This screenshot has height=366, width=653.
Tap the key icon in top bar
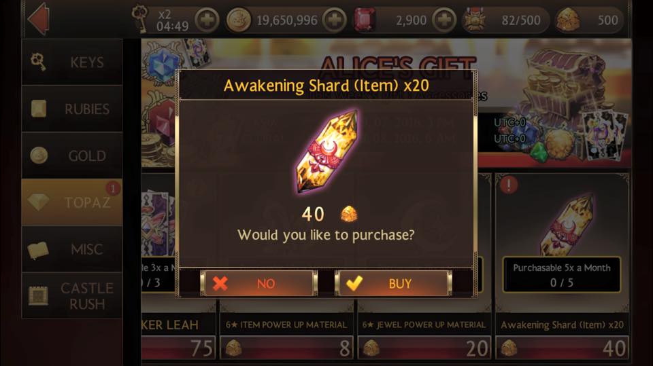[x=140, y=19]
